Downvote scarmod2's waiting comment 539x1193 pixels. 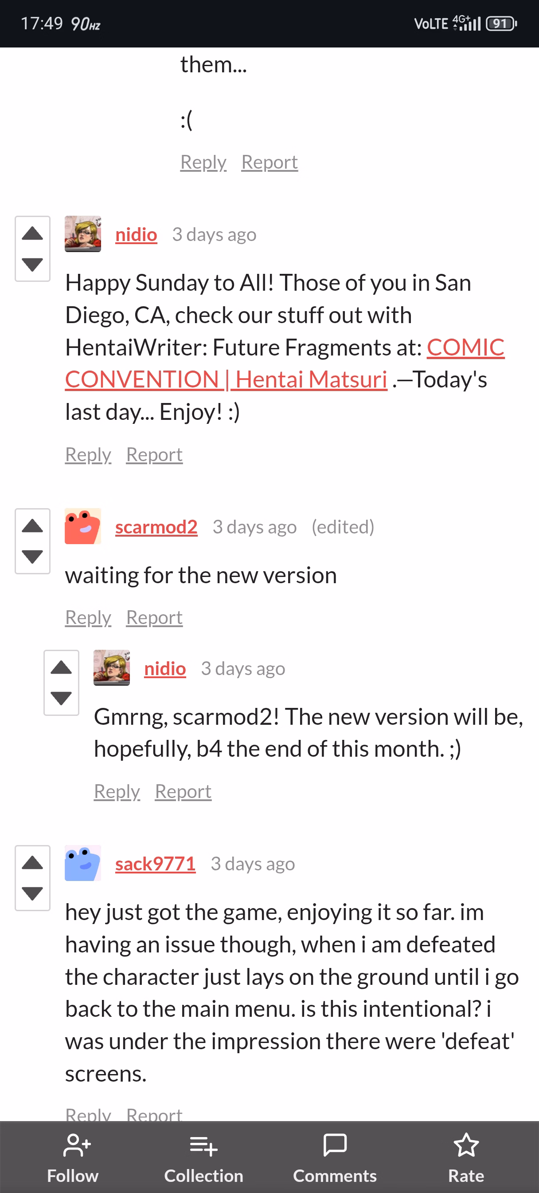pyautogui.click(x=32, y=557)
